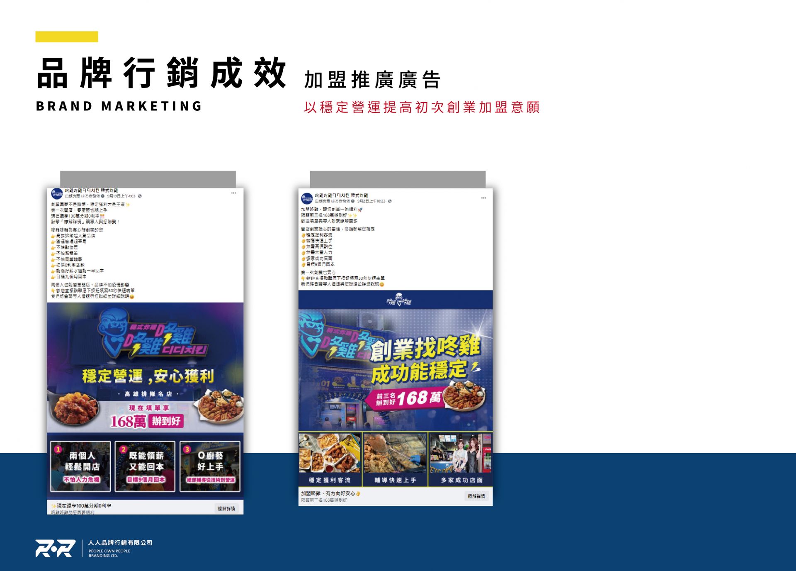Open page name link on right post
Screen dimensions: 796x571
[341, 195]
